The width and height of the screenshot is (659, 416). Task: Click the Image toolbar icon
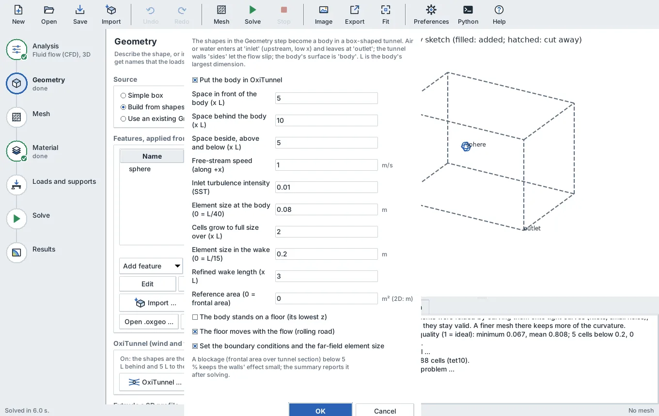pos(324,15)
